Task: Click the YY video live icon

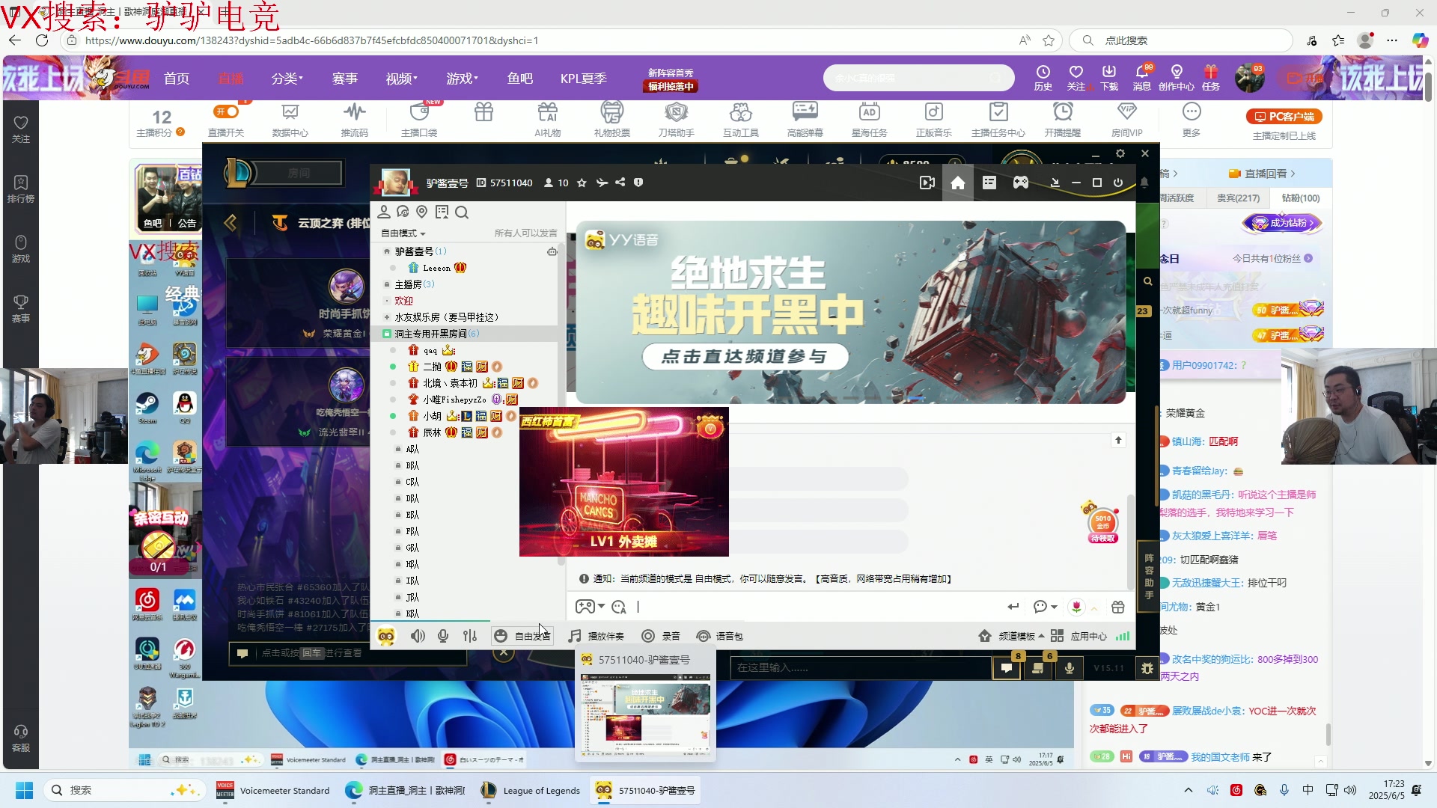Action: click(x=927, y=183)
